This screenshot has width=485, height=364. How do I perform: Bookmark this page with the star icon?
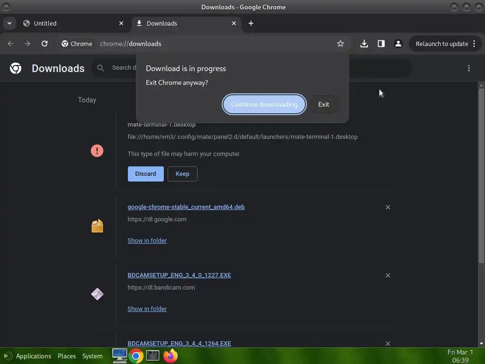click(340, 44)
